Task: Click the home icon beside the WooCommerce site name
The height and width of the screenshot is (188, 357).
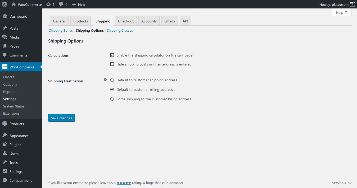Action: [x=14, y=4]
